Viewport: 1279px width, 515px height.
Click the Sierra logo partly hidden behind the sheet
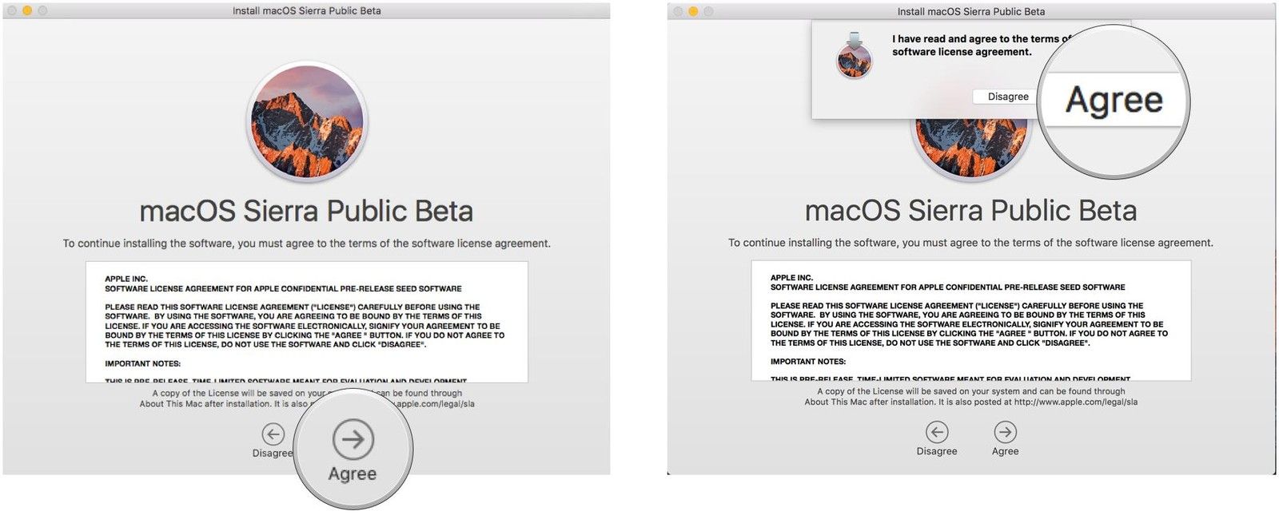[970, 149]
